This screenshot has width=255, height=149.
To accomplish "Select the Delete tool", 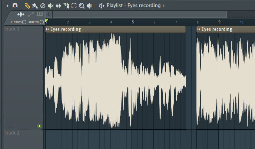I will pos(43,6).
